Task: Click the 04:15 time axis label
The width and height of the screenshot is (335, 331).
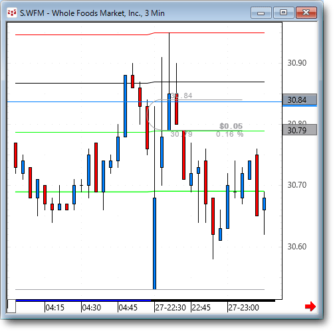Action: tap(55, 308)
